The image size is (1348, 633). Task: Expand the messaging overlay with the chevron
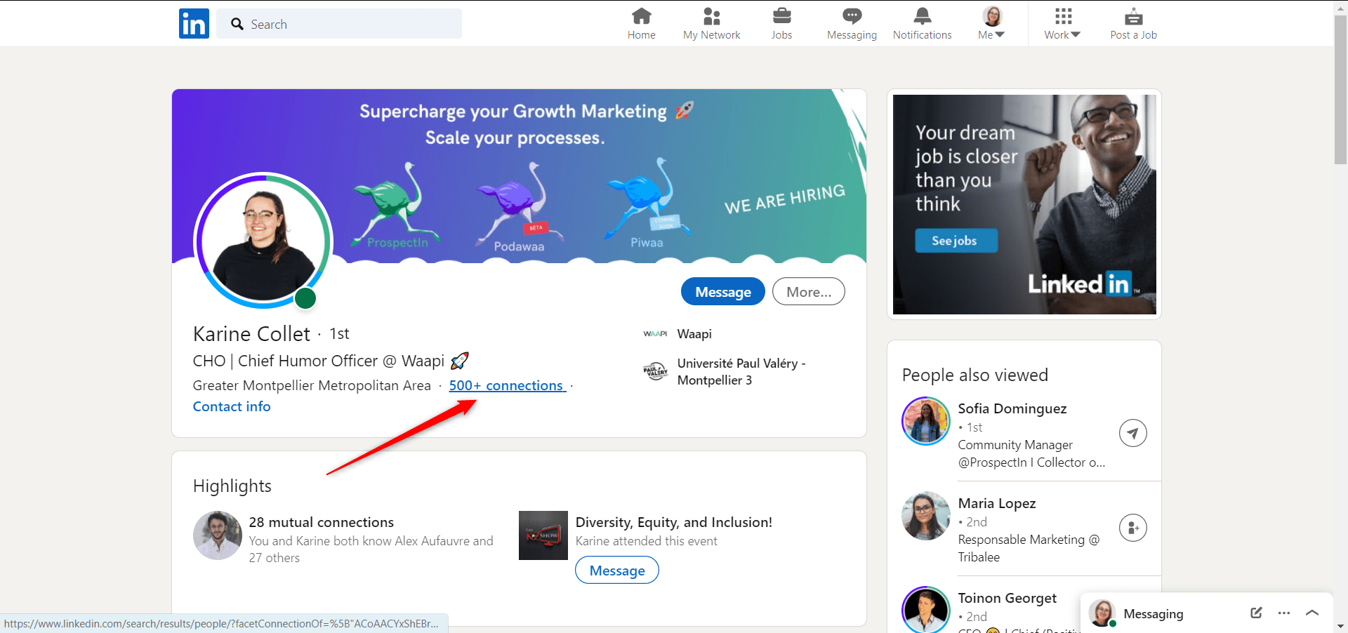tap(1312, 613)
